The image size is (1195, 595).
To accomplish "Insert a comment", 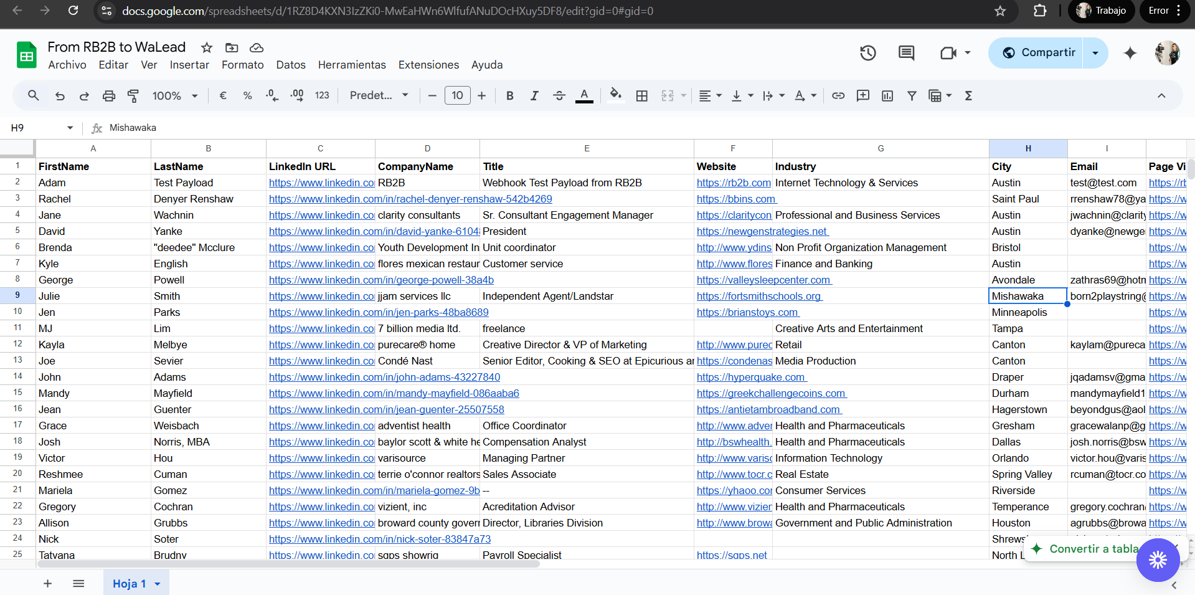I will click(x=863, y=95).
